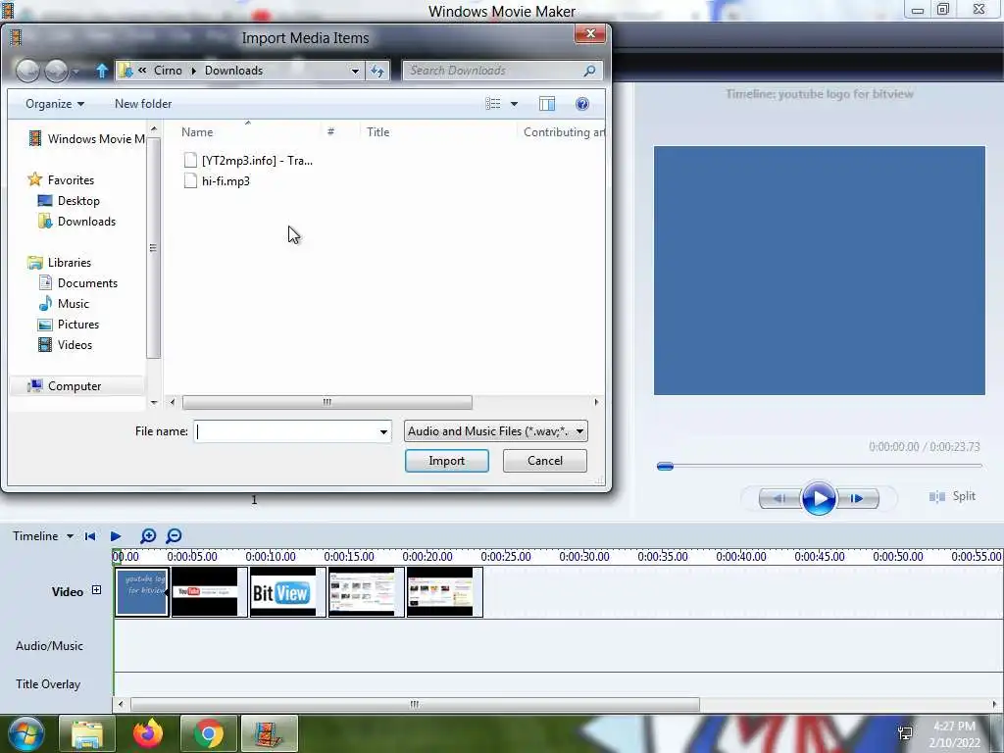Image resolution: width=1004 pixels, height=753 pixels.
Task: Open the Documents library
Action: tap(78, 283)
